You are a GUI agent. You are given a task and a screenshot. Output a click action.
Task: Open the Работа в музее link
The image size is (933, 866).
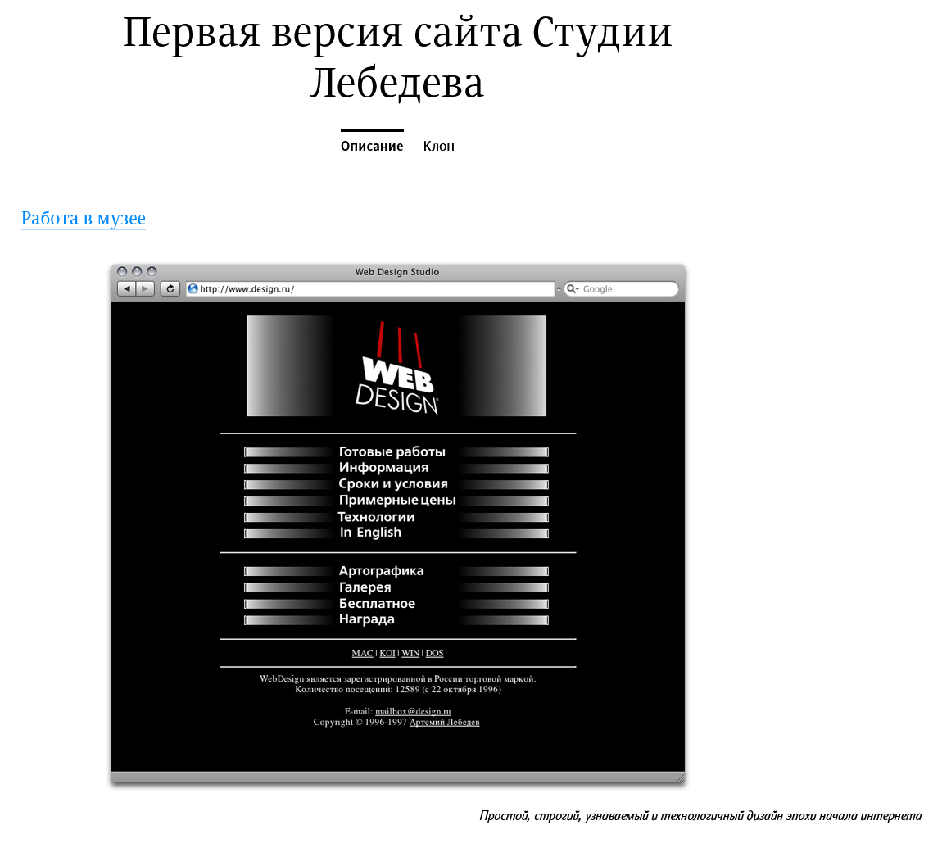84,219
